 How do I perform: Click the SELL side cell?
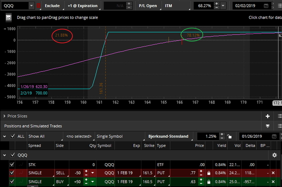coord(62,173)
